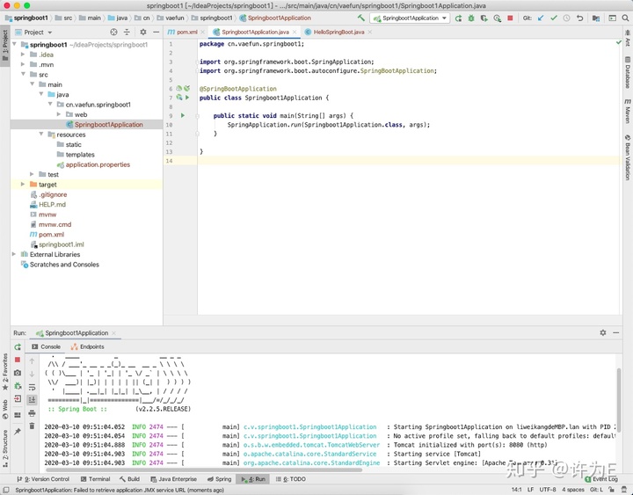Click the camera thread dump icon
The image size is (633, 495).
pyautogui.click(x=18, y=373)
